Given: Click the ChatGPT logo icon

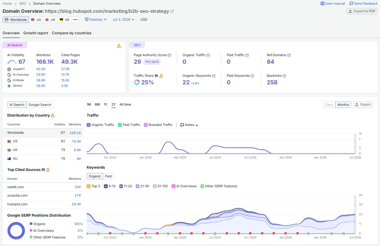Looking at the screenshot, I should (9, 69).
